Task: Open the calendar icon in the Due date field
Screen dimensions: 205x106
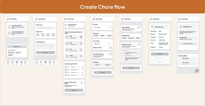Action: (x=110, y=27)
